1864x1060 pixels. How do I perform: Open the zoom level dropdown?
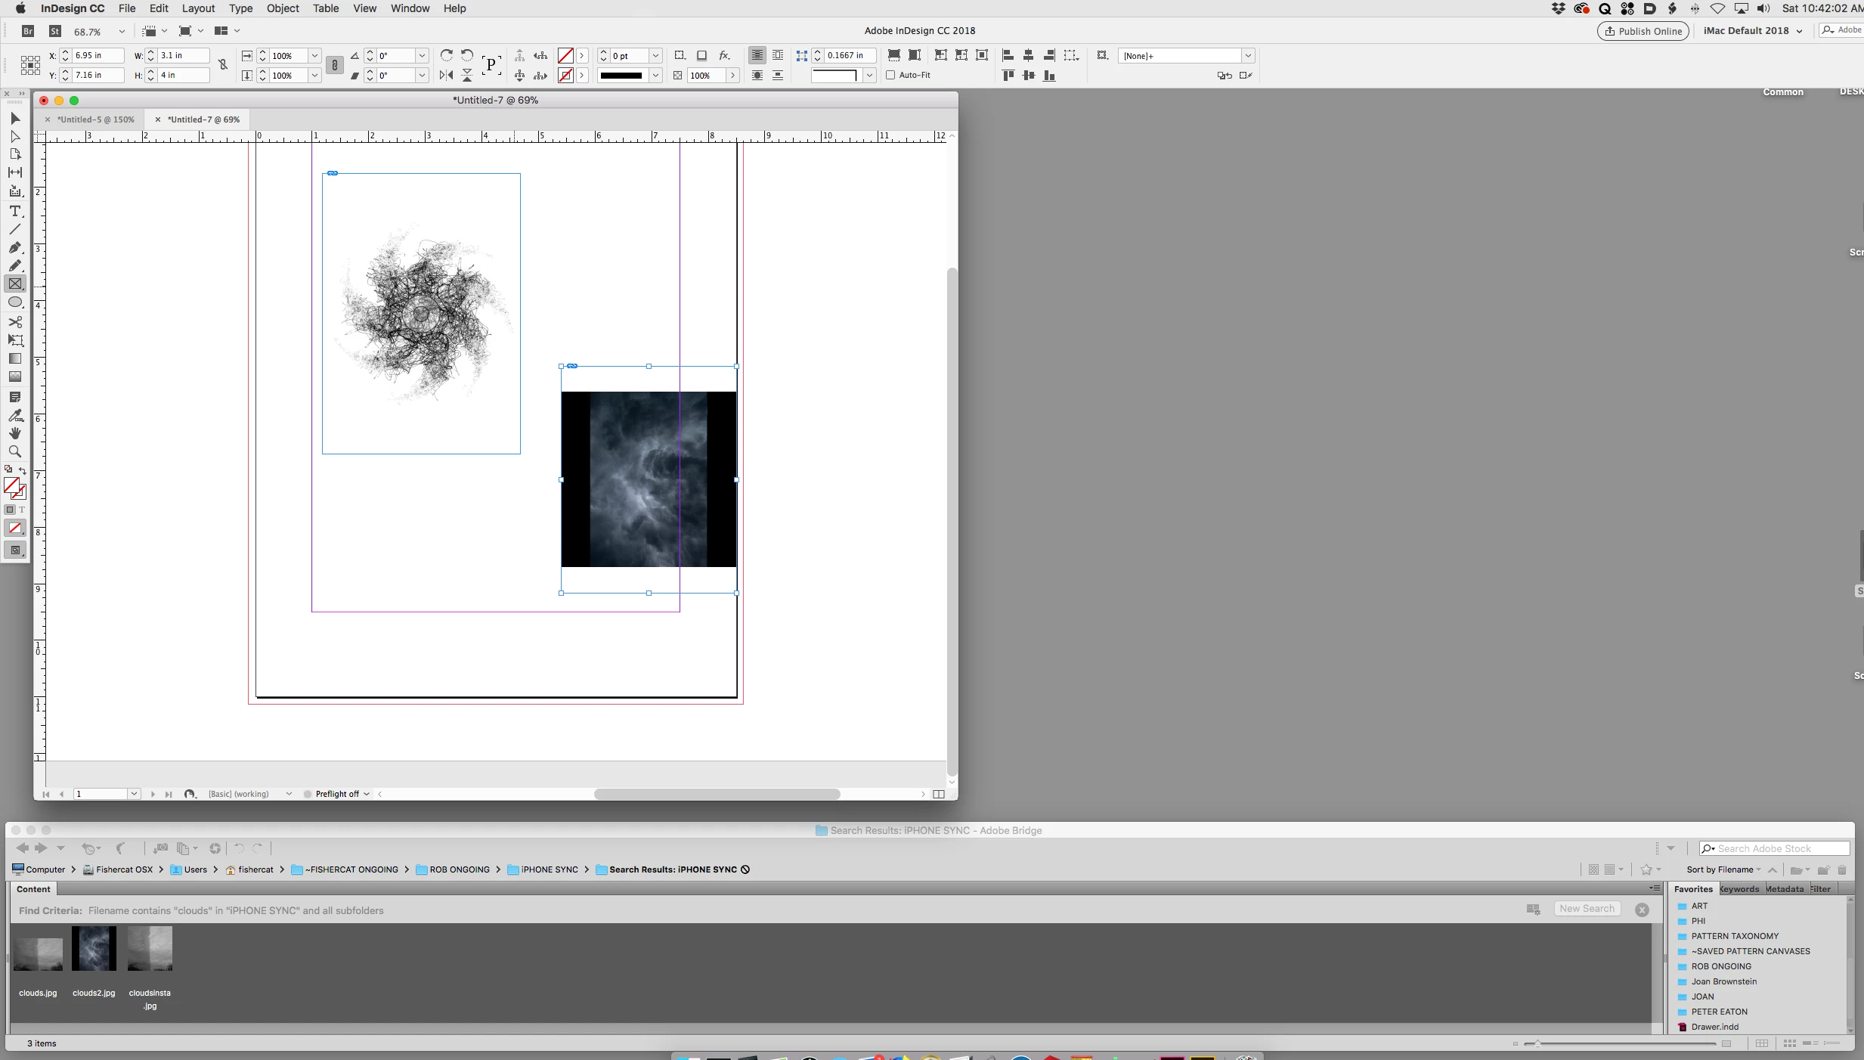[x=122, y=32]
